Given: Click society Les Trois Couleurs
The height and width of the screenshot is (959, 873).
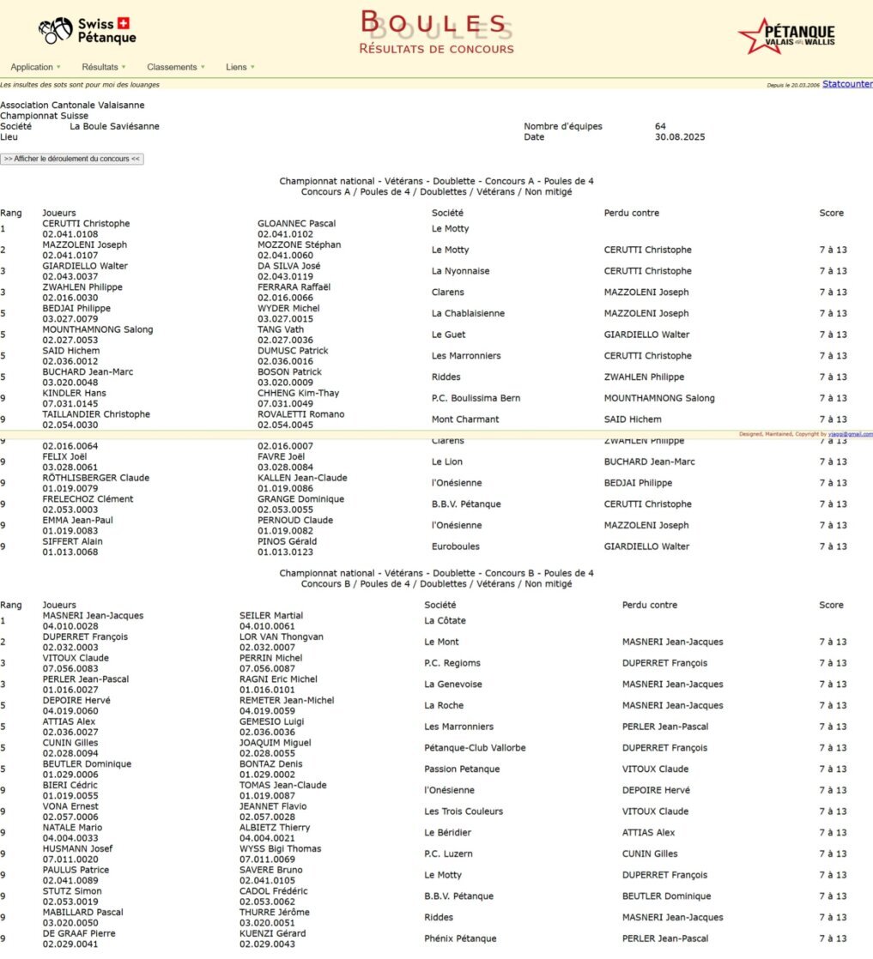Looking at the screenshot, I should pyautogui.click(x=464, y=811).
